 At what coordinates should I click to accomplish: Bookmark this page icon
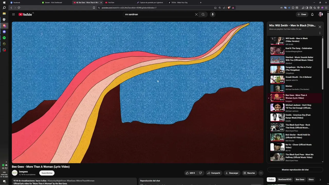click(x=94, y=8)
